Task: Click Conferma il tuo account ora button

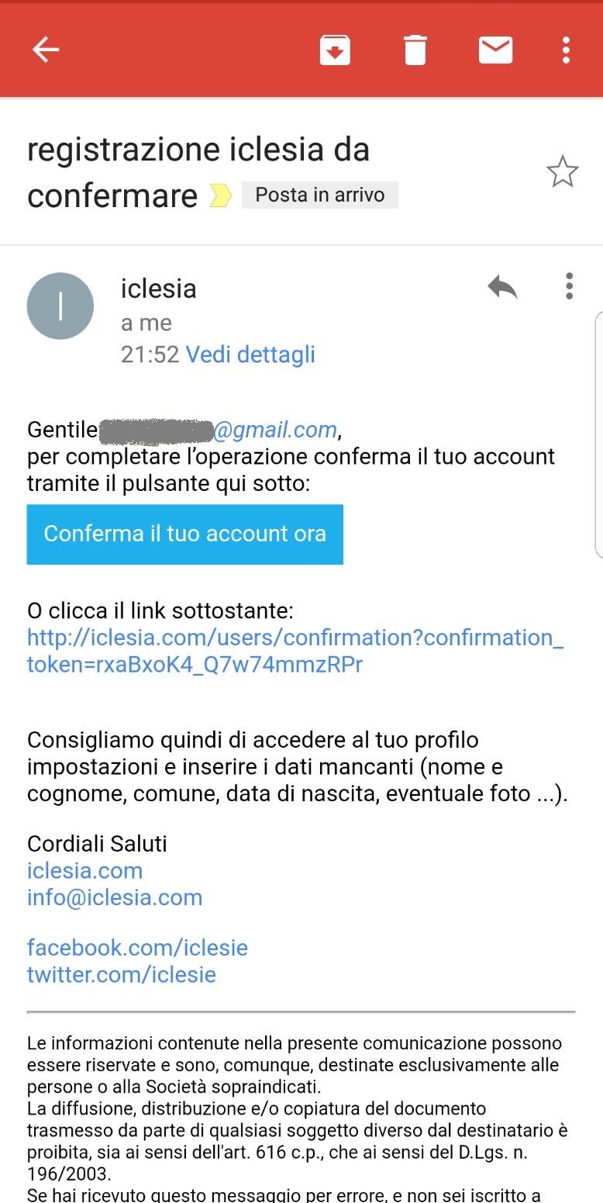Action: tap(185, 534)
